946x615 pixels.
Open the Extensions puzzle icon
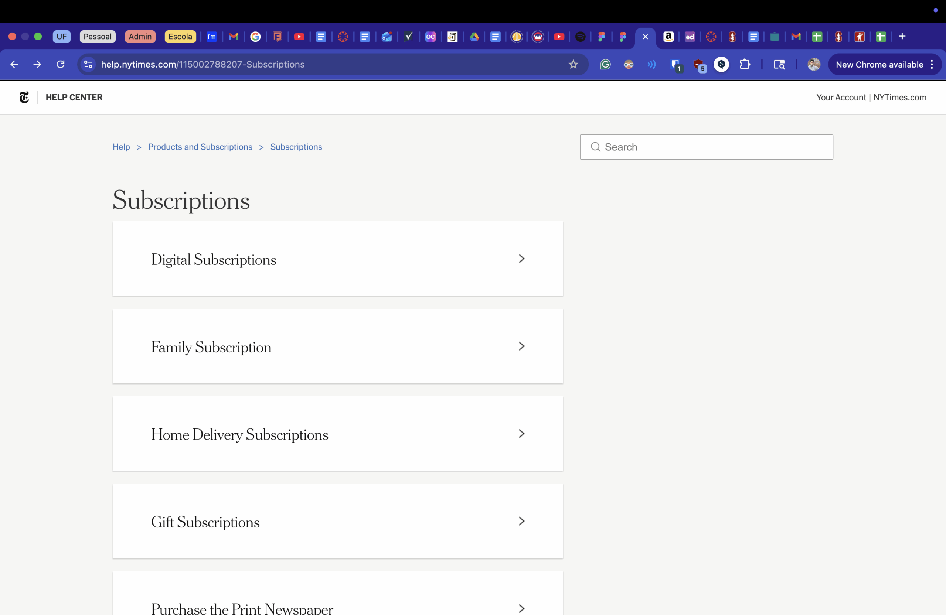point(745,64)
